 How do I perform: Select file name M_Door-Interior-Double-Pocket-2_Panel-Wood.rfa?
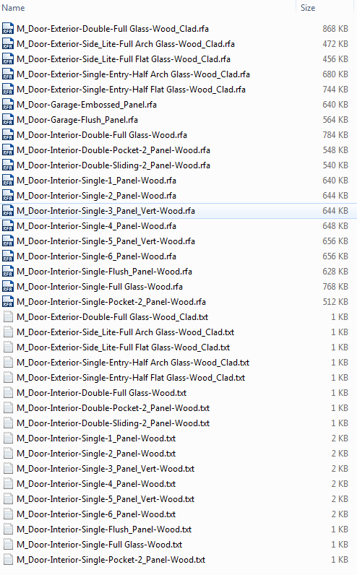(113, 150)
